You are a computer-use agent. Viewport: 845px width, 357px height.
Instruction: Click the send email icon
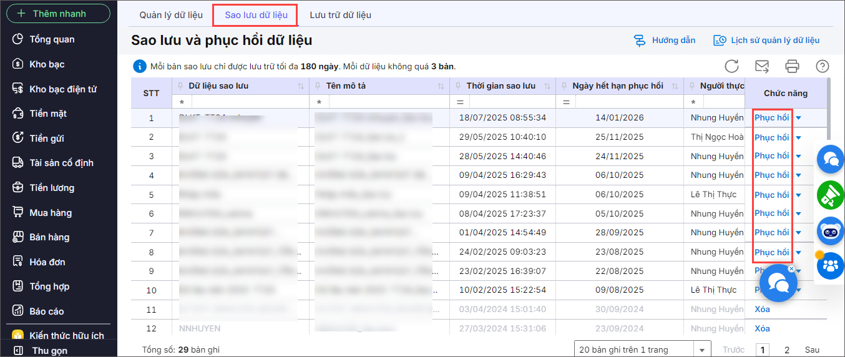pyautogui.click(x=762, y=66)
